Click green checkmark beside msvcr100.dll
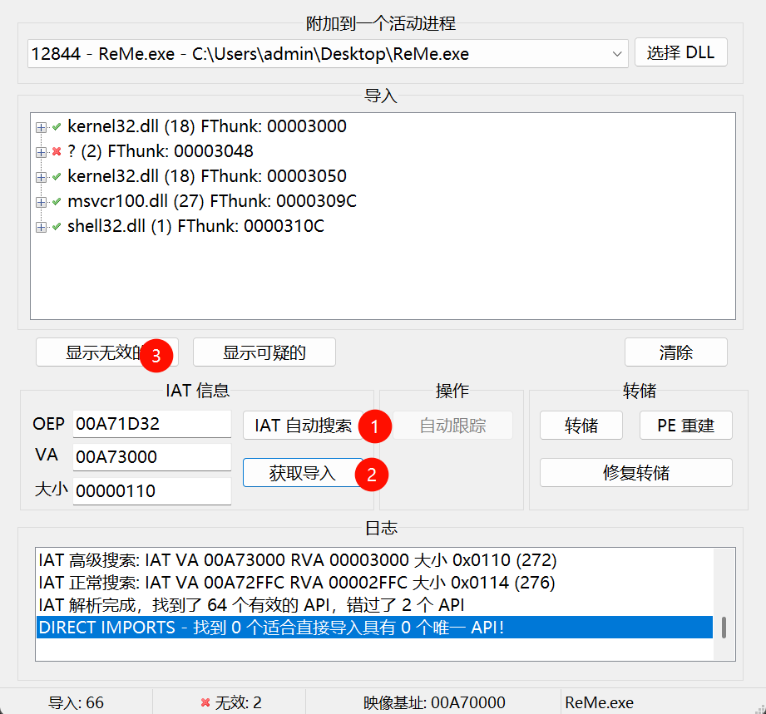766x714 pixels. 57,202
